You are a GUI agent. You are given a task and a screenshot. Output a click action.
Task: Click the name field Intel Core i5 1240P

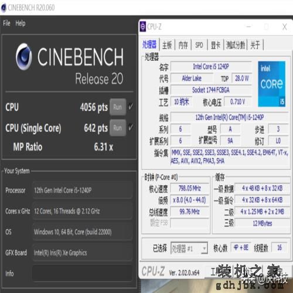click(x=211, y=67)
